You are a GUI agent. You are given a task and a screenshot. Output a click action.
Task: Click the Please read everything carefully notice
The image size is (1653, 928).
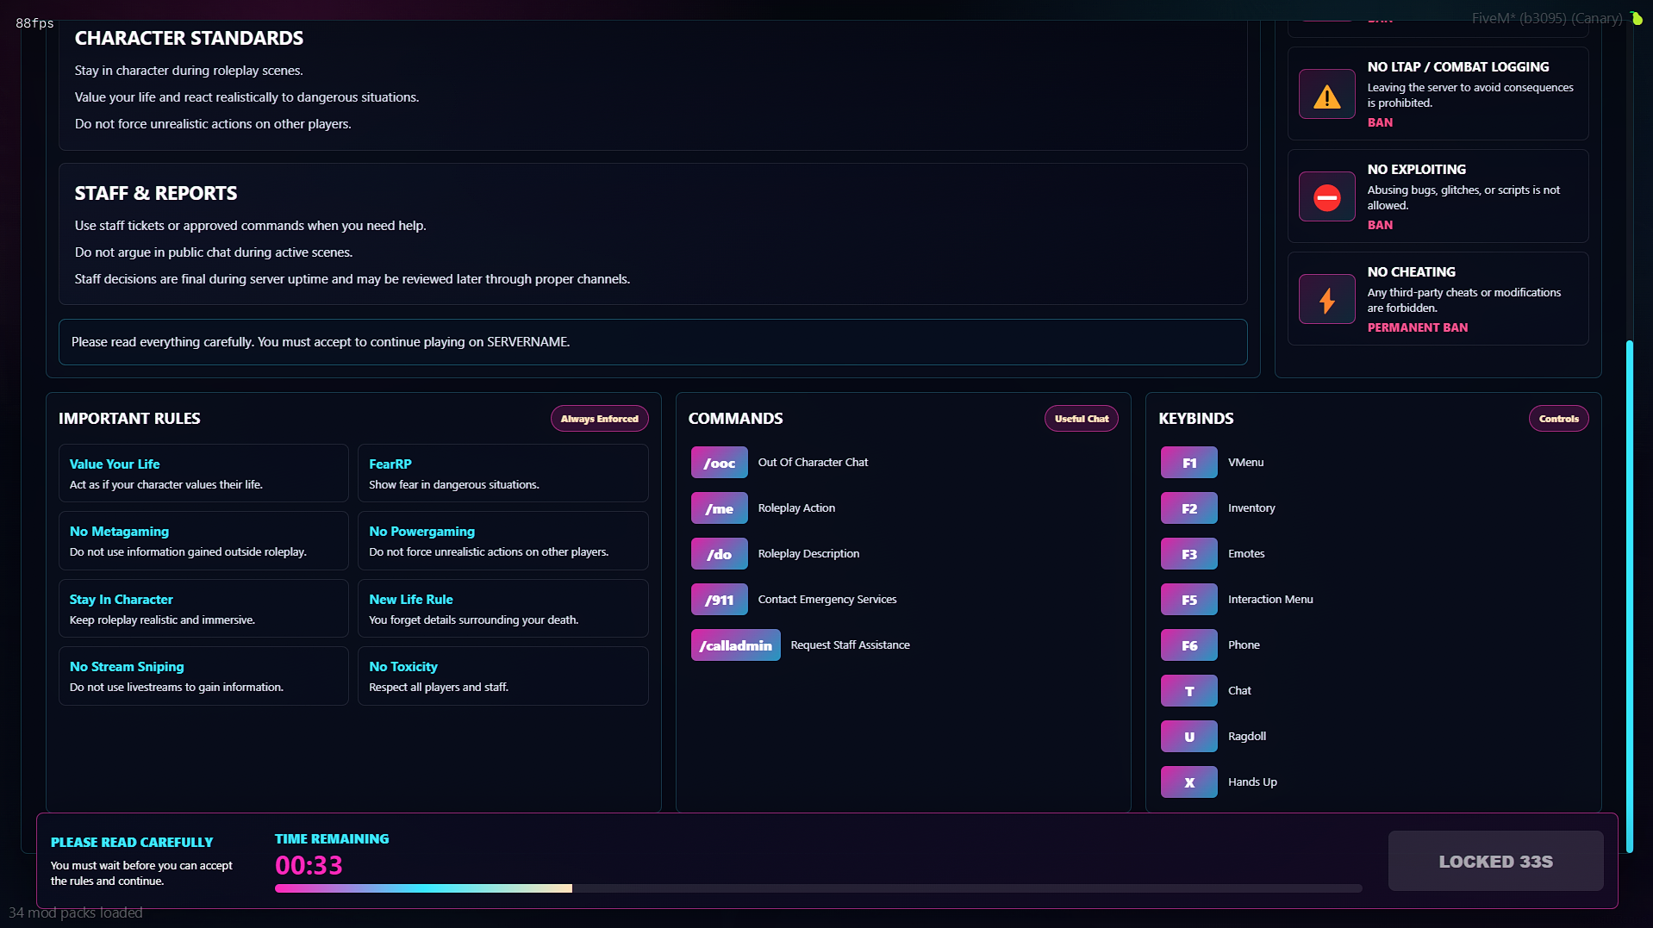[652, 342]
